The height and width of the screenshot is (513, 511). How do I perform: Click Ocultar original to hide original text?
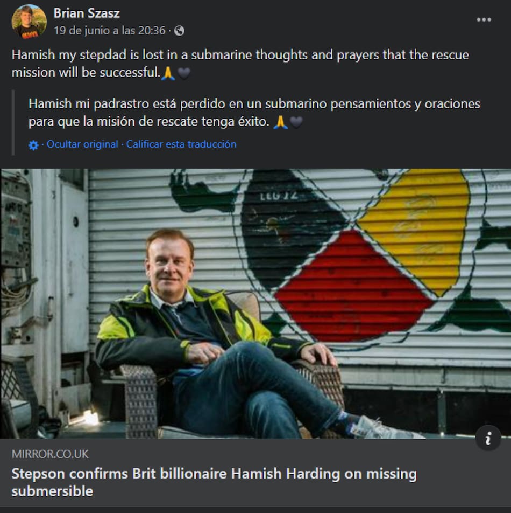(x=82, y=144)
